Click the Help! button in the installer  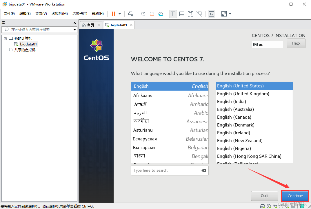pyautogui.click(x=296, y=43)
